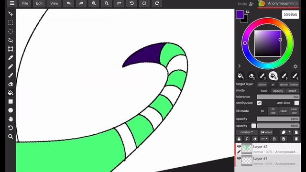This screenshot has height=172, width=306.
Task: Click the Zoom out magnifier icon
Action: [x=106, y=3]
